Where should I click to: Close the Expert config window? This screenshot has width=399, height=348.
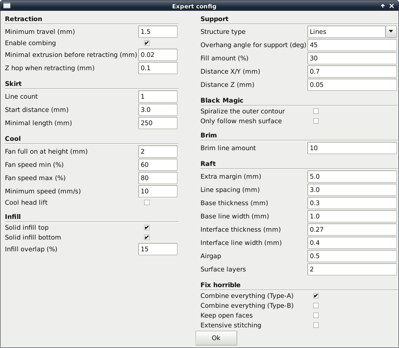(x=392, y=6)
